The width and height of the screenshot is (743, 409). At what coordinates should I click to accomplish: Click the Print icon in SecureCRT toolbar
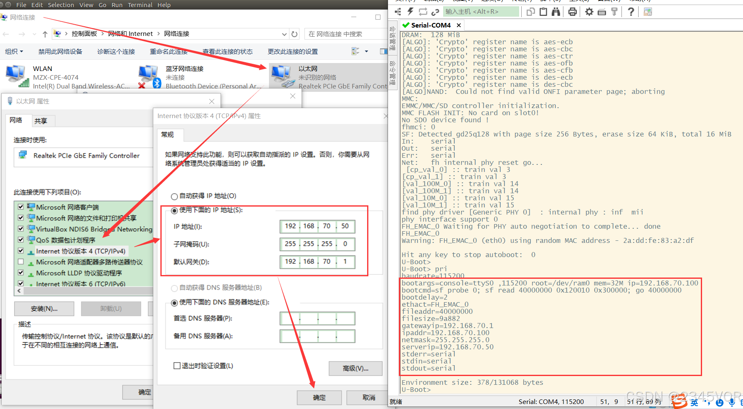click(572, 12)
